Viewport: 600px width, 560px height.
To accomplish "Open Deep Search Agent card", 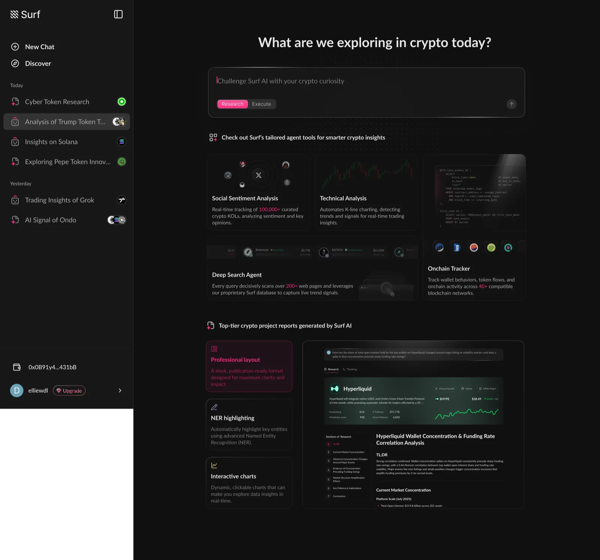I will tap(312, 268).
